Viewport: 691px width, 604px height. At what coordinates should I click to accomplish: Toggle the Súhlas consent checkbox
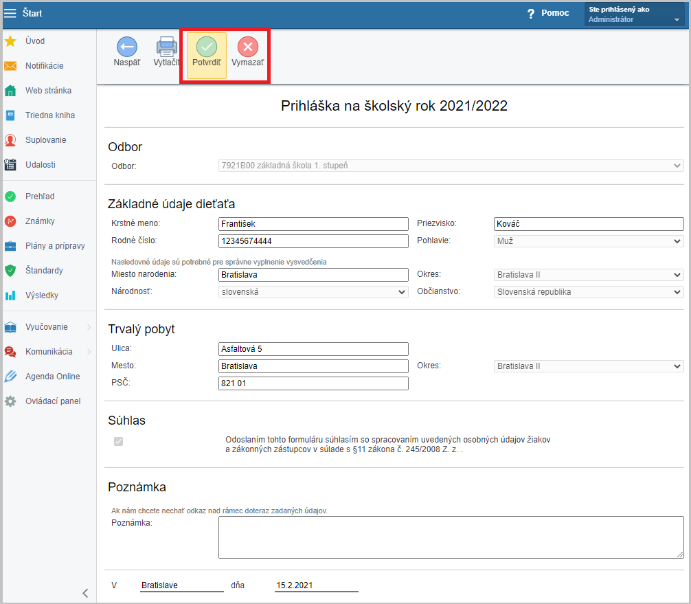tap(118, 441)
